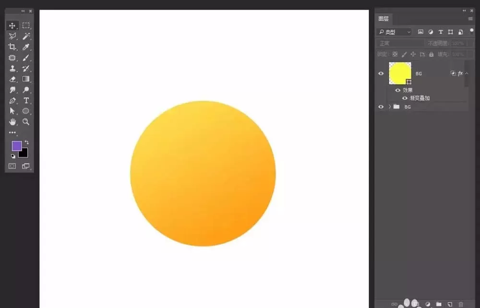
Task: Link the selected layers
Action: click(x=394, y=304)
